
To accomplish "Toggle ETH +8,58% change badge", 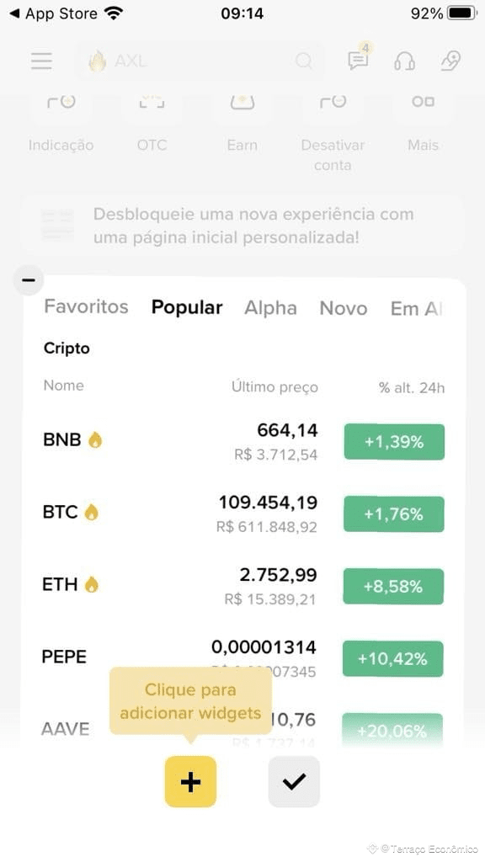I will click(394, 587).
